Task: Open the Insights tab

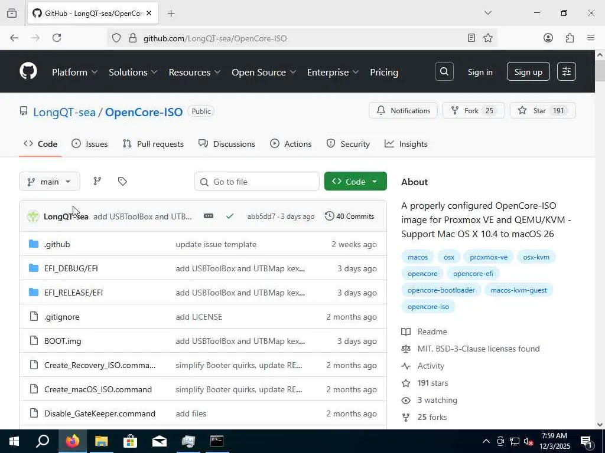Action: pos(406,144)
